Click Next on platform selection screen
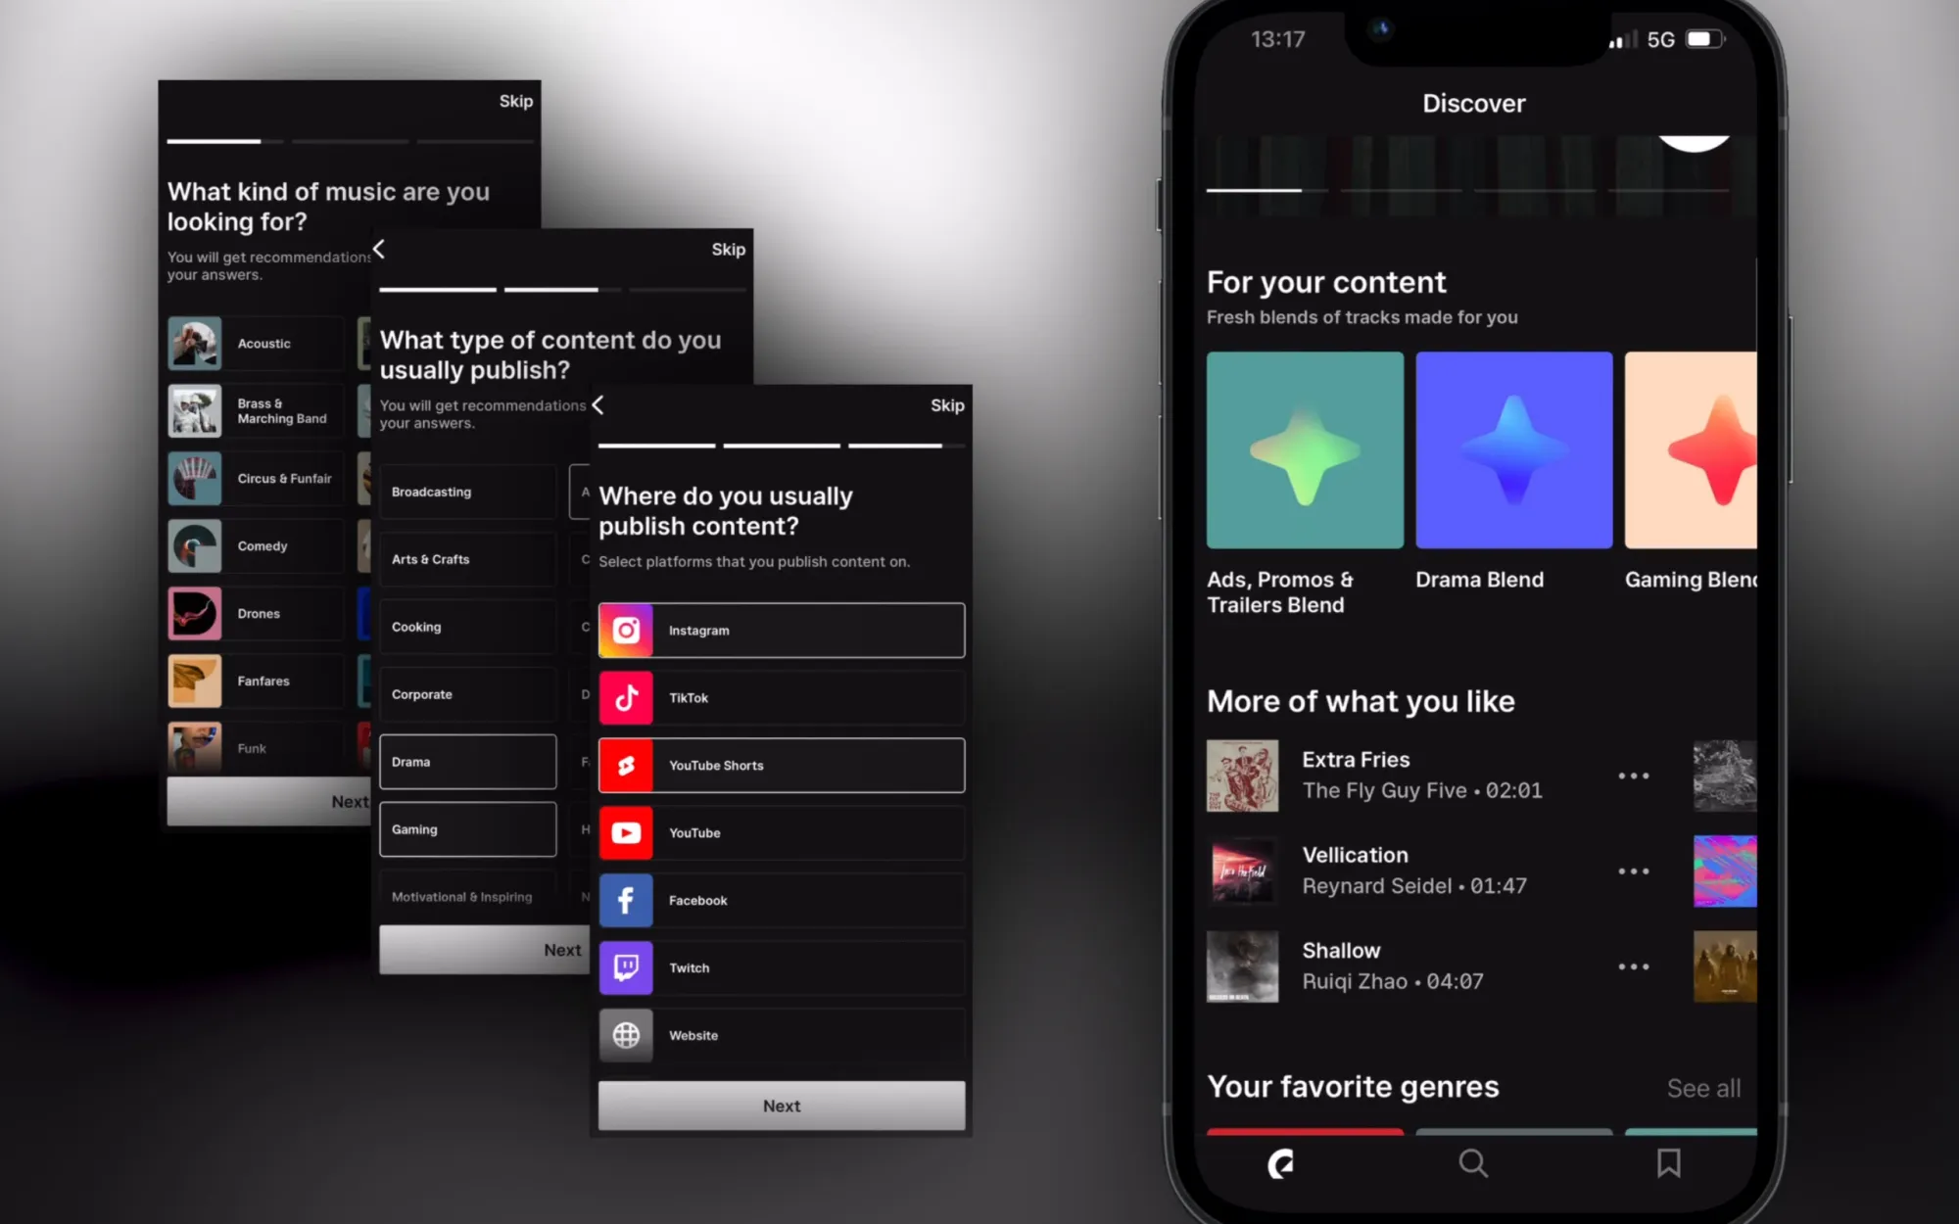Screen dimensions: 1959x1224 [x=782, y=1106]
